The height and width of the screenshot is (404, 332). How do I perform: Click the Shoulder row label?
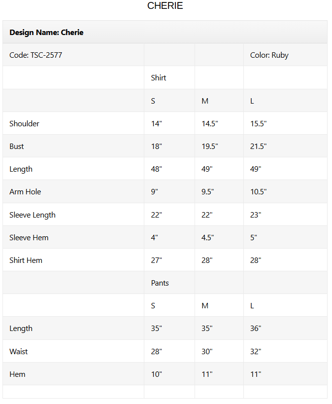(25, 124)
